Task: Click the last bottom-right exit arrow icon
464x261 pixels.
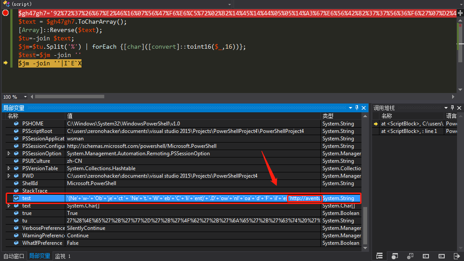Action: (457, 256)
